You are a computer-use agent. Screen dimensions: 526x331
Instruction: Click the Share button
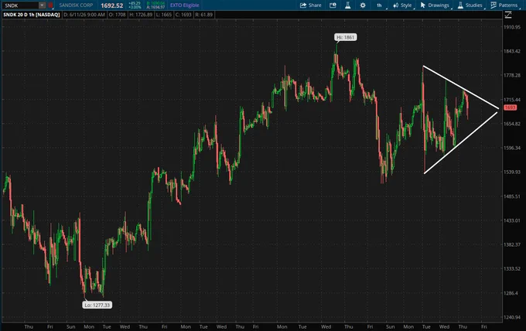point(311,5)
